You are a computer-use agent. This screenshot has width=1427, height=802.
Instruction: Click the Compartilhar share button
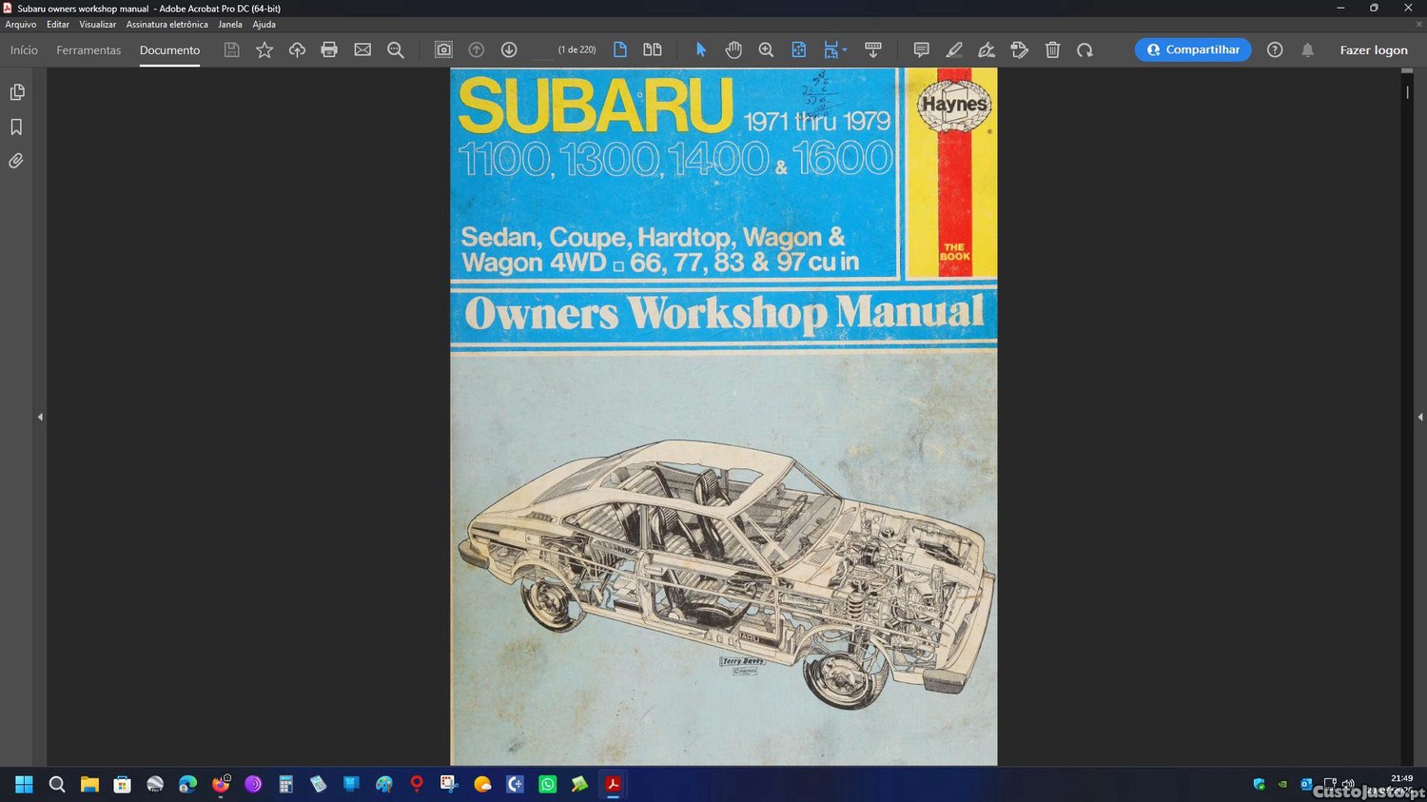coord(1193,49)
